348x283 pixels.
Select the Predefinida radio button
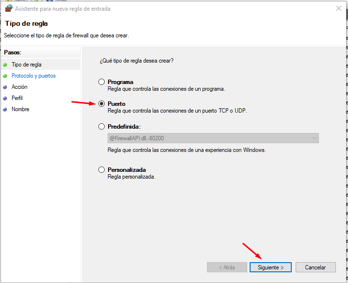[x=101, y=126]
